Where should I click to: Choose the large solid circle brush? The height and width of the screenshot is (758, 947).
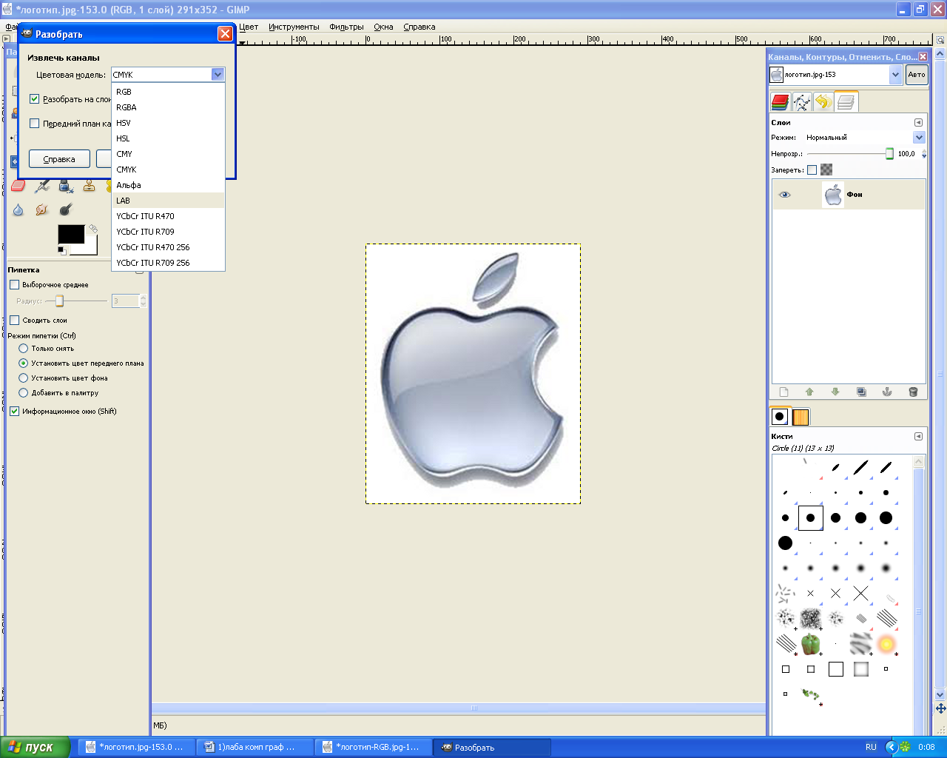(x=786, y=543)
